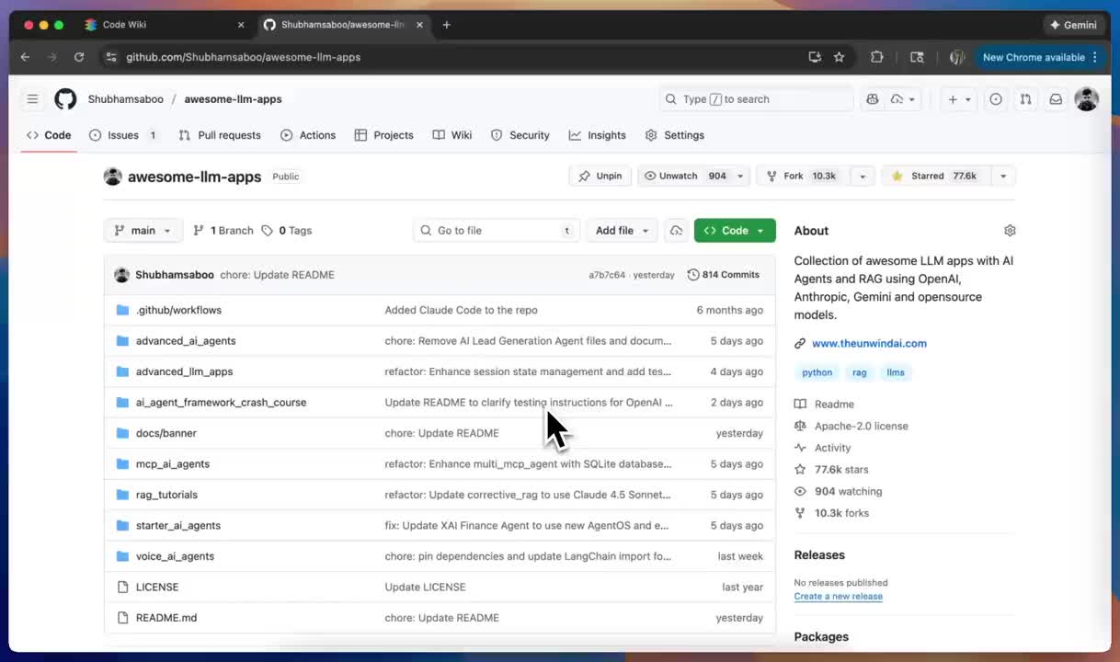The width and height of the screenshot is (1120, 662).
Task: Click the About section gear icon
Action: [x=1010, y=231]
